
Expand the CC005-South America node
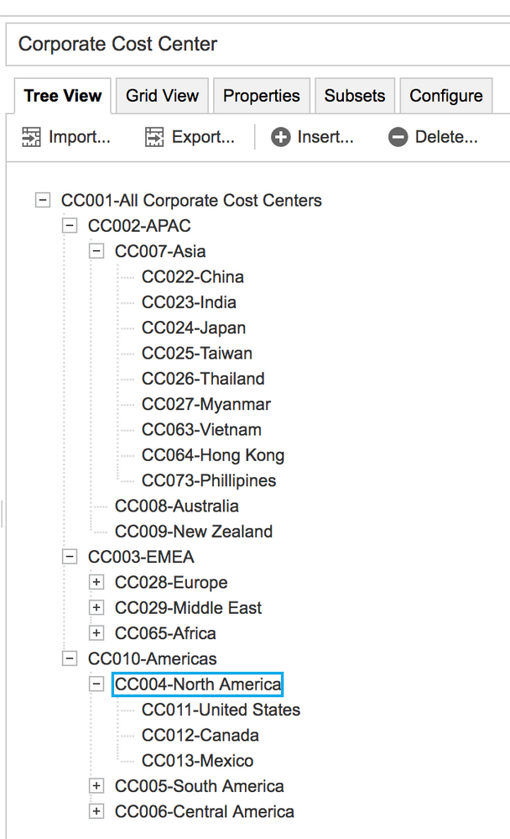point(96,786)
